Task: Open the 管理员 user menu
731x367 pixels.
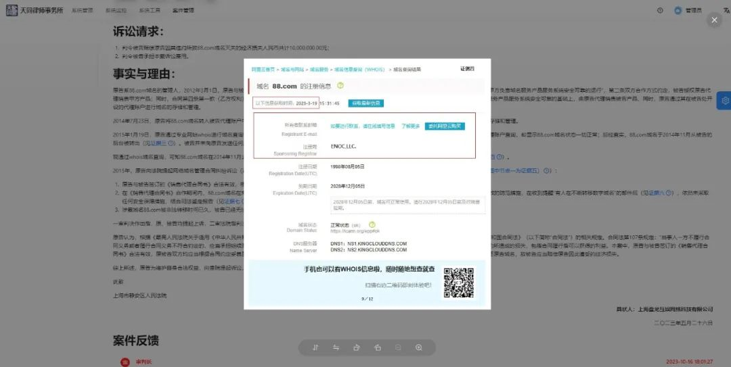Action: (x=693, y=10)
